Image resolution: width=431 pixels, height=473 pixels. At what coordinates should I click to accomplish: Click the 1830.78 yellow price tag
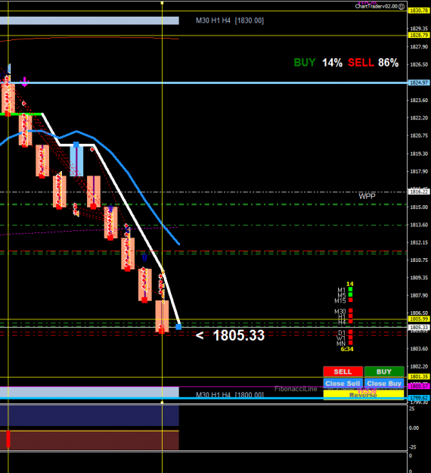[419, 11]
